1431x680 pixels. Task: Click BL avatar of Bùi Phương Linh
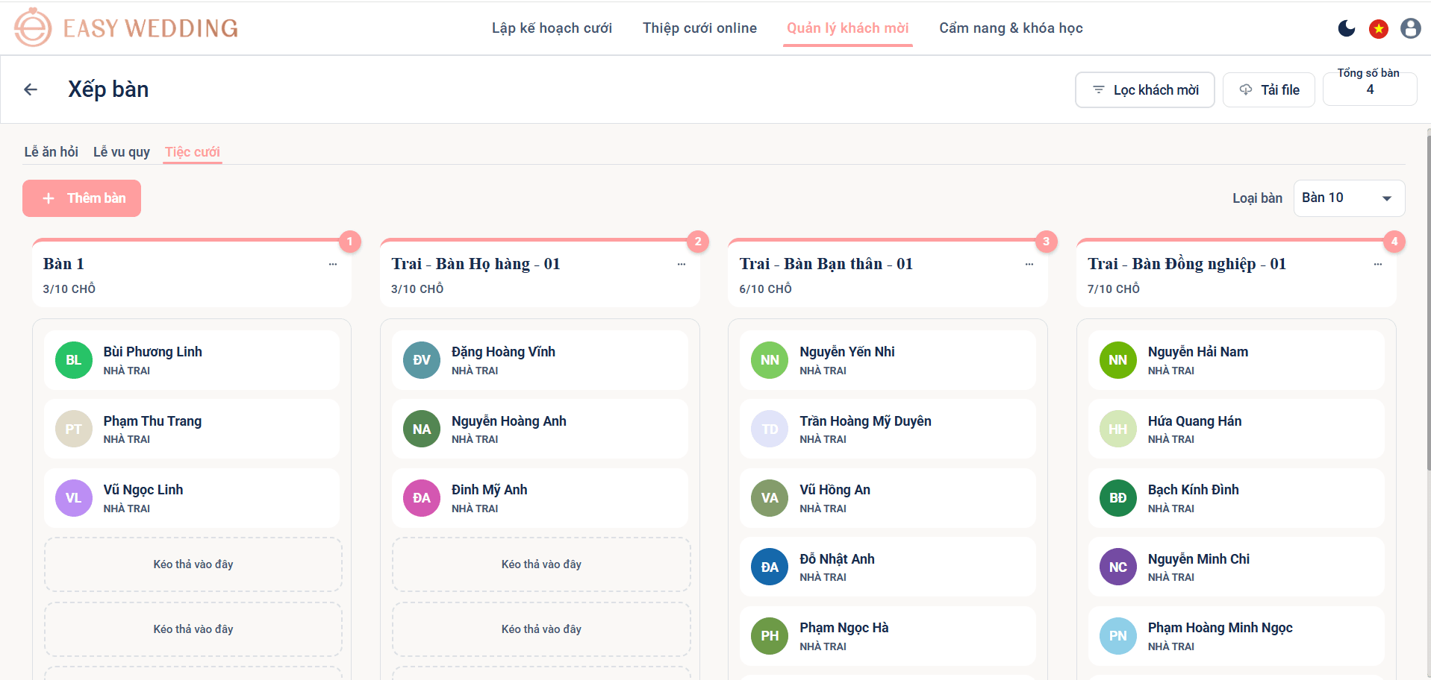[74, 360]
